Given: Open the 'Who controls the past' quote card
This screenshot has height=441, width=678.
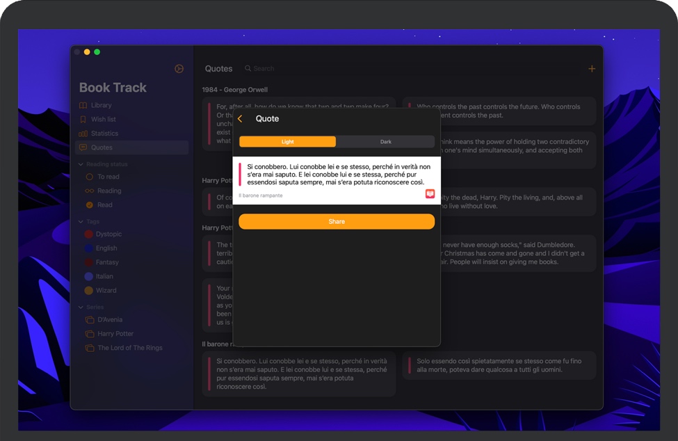Looking at the screenshot, I should tap(499, 111).
